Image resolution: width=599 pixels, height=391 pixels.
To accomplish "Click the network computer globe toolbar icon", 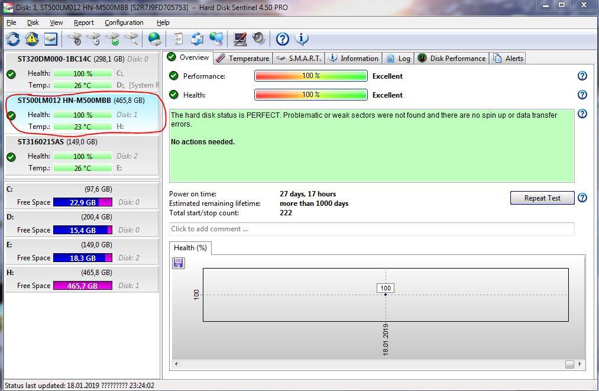I will [x=216, y=39].
